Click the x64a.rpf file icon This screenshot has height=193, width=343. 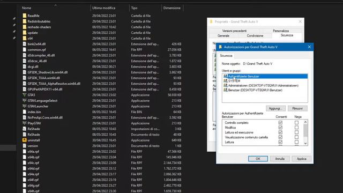click(x=25, y=151)
